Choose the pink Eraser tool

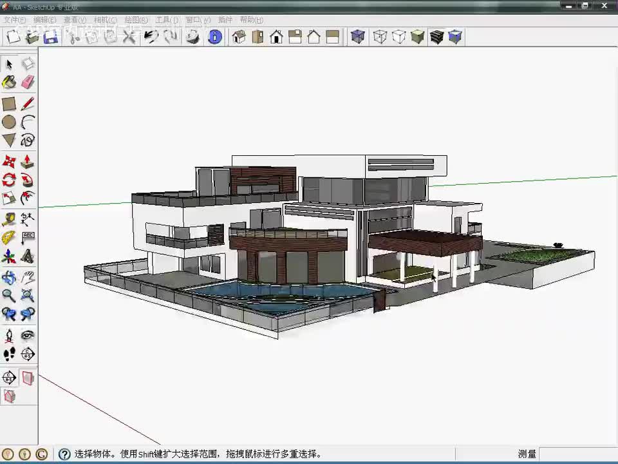coord(28,82)
